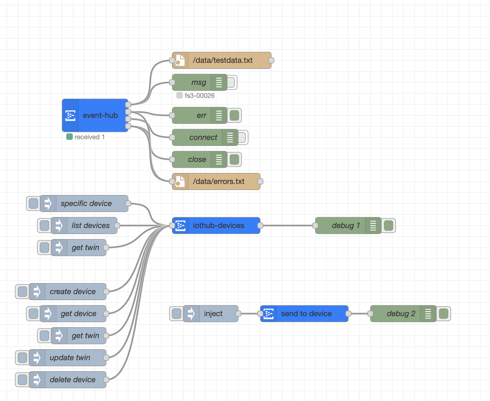The height and width of the screenshot is (401, 490).
Task: Toggle the err debug node output button
Action: [234, 115]
